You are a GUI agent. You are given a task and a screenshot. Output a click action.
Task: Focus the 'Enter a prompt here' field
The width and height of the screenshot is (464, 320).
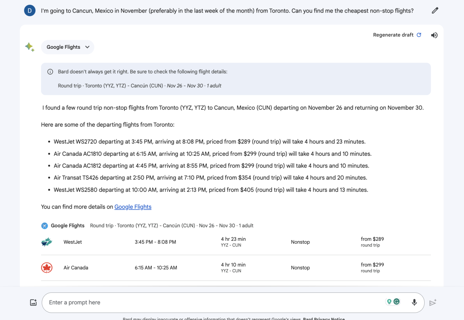point(233,302)
